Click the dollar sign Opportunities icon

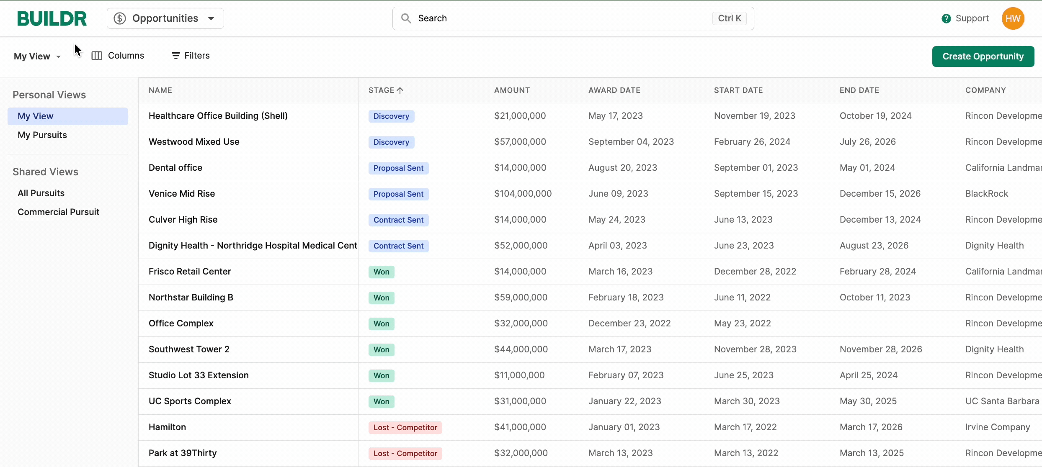coord(120,18)
